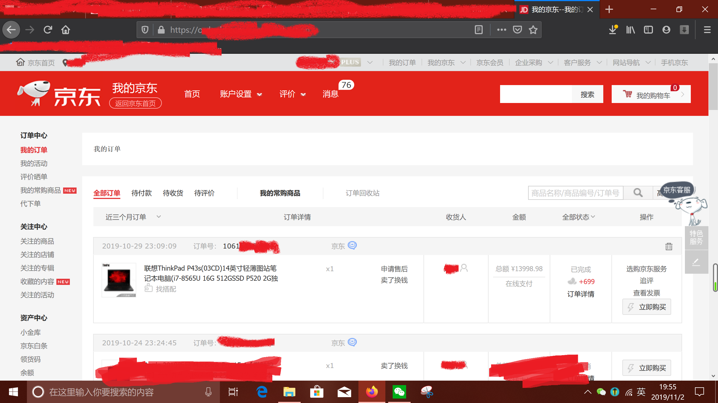
Task: Select 全部订单 tab
Action: pos(107,193)
